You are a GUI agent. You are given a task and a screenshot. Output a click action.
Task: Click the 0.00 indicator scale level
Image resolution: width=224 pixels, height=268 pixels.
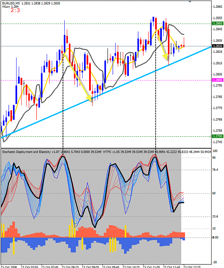click(215, 237)
